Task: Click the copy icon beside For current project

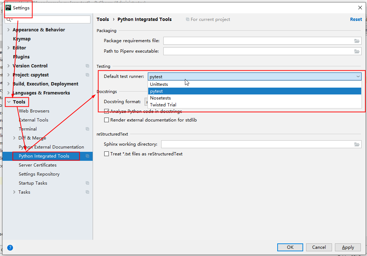Action: [x=187, y=19]
